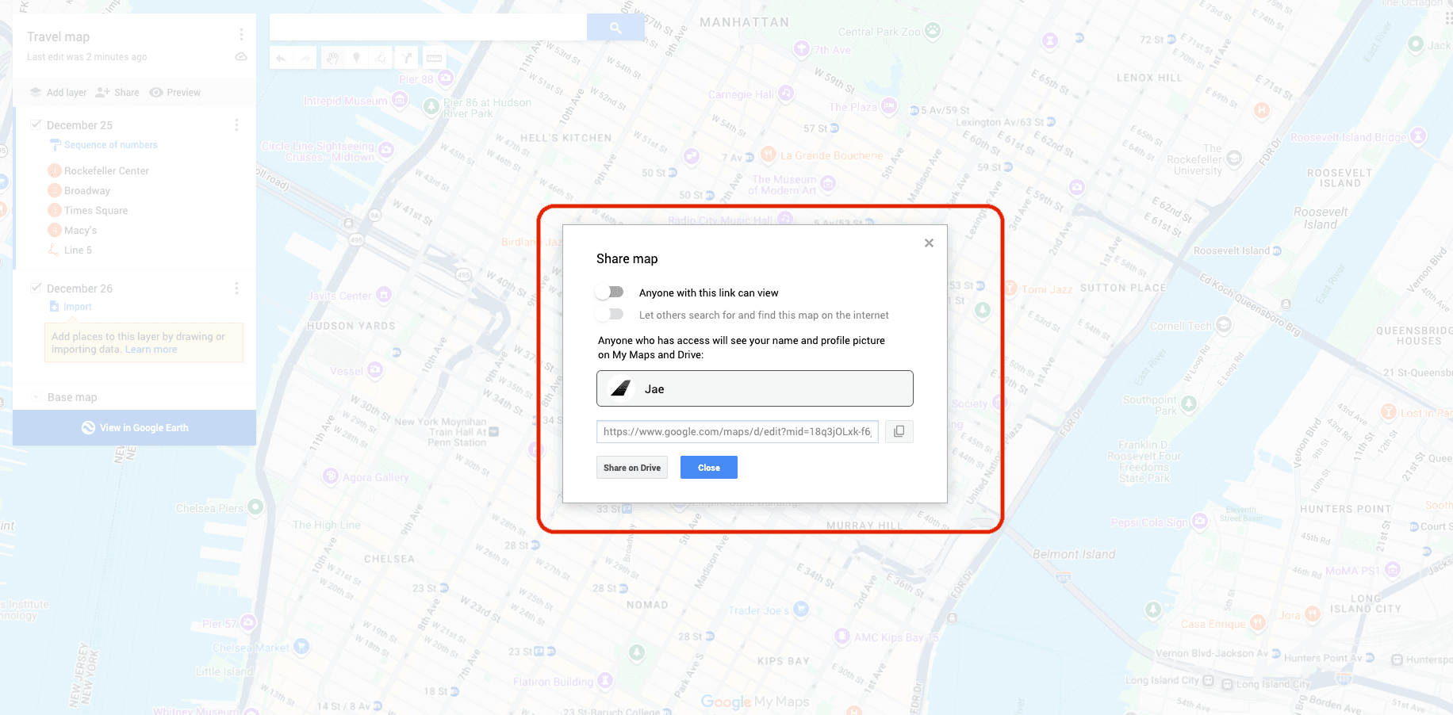Viewport: 1453px width, 715px height.
Task: Select the Add directions tool
Action: point(407,58)
